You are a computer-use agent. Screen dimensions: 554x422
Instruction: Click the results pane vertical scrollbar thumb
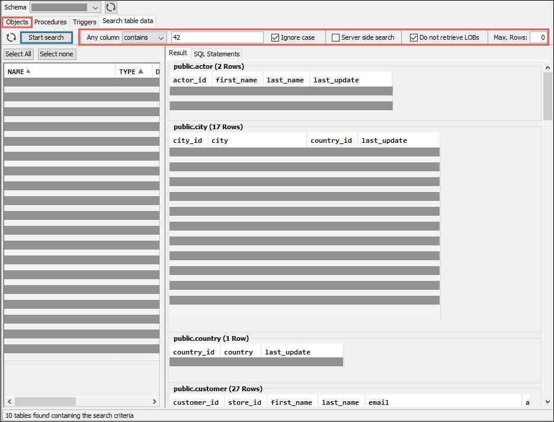click(547, 96)
